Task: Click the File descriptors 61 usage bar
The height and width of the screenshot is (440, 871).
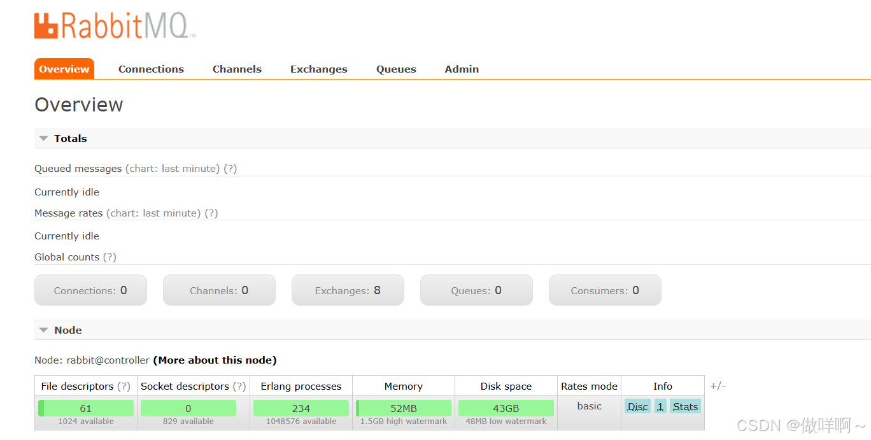Action: click(x=86, y=408)
